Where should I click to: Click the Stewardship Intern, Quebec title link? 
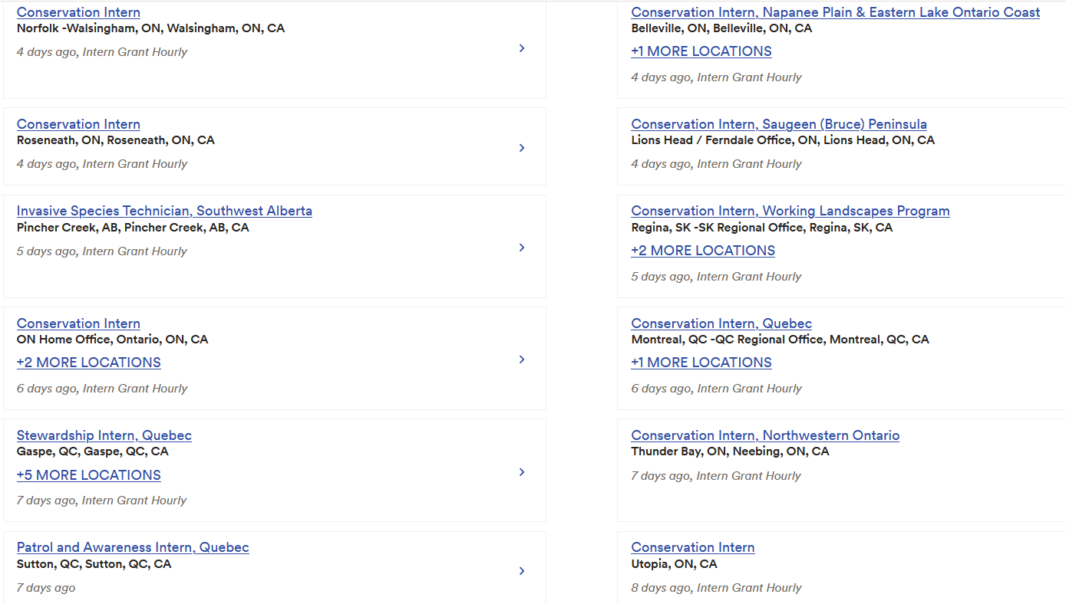coord(104,435)
